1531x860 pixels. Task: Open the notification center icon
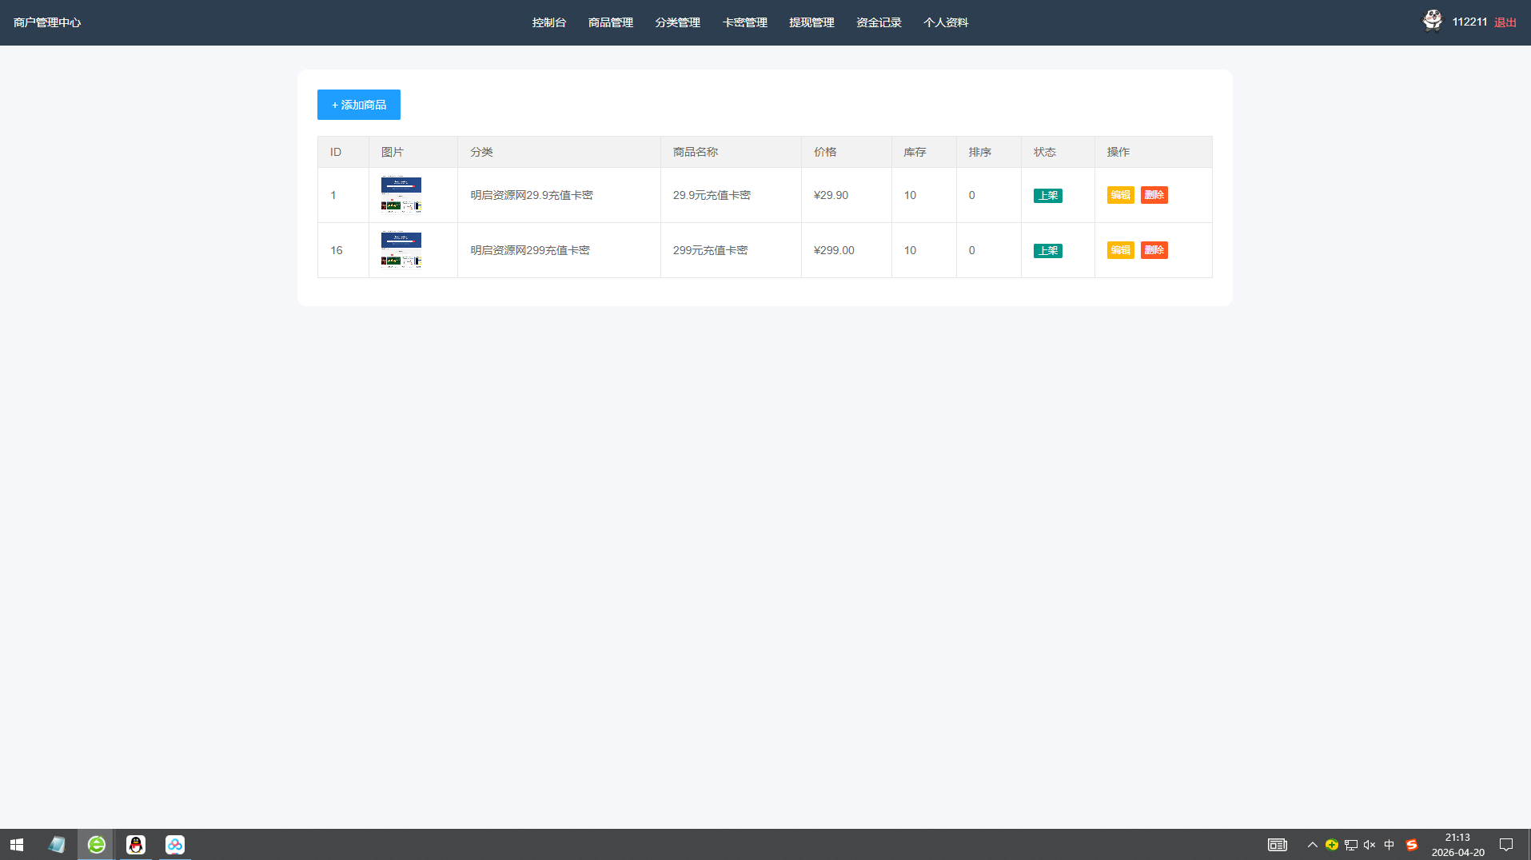tap(1506, 845)
